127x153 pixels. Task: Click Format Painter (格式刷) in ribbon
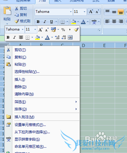coord(22,21)
